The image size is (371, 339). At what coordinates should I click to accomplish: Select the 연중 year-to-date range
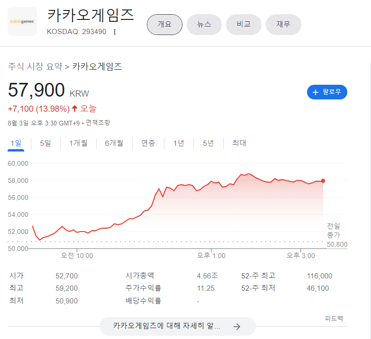tap(148, 143)
